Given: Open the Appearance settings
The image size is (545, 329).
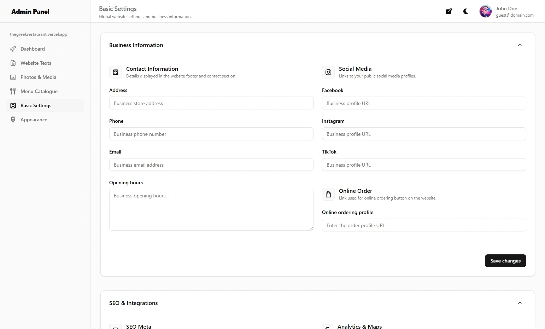Looking at the screenshot, I should [33, 120].
